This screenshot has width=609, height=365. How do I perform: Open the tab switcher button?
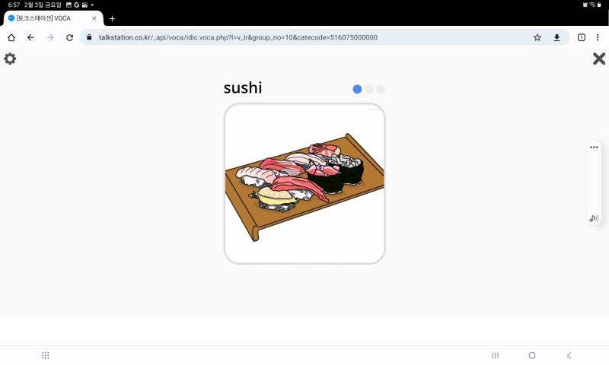click(582, 37)
